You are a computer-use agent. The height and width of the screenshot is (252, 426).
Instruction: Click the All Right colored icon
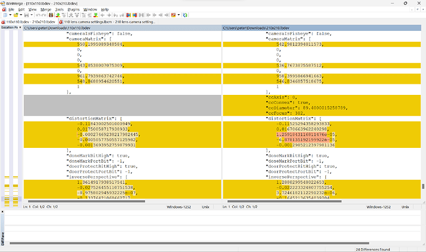pos(128,15)
